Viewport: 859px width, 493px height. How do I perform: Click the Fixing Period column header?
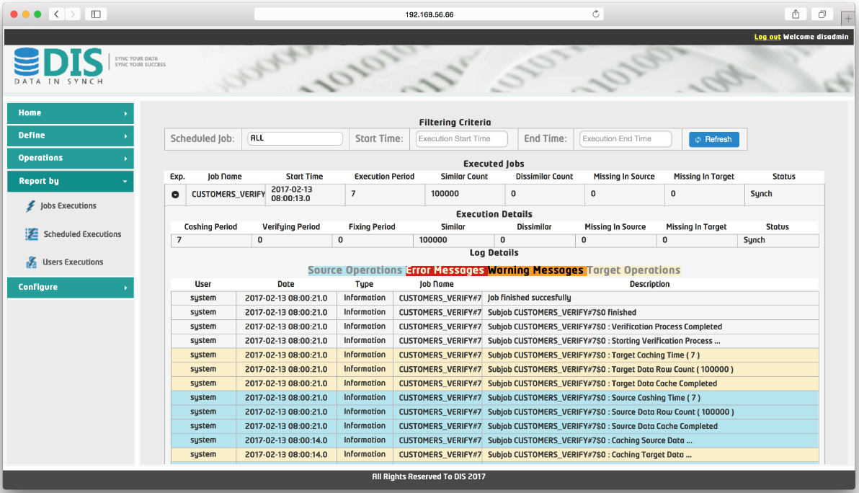(372, 227)
